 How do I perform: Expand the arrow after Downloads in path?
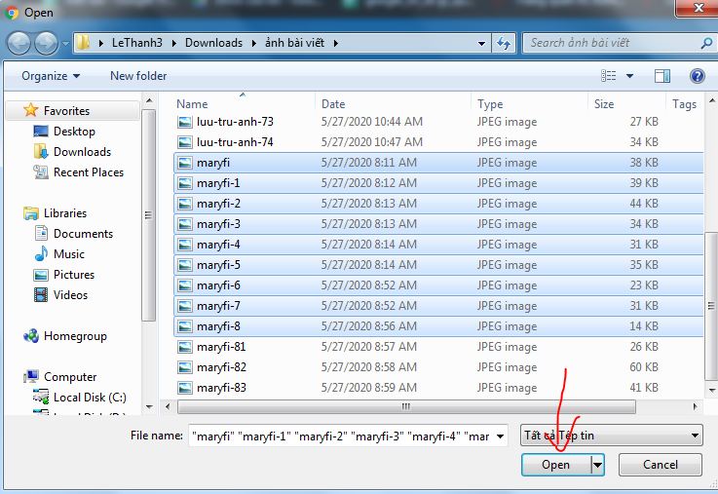click(253, 44)
